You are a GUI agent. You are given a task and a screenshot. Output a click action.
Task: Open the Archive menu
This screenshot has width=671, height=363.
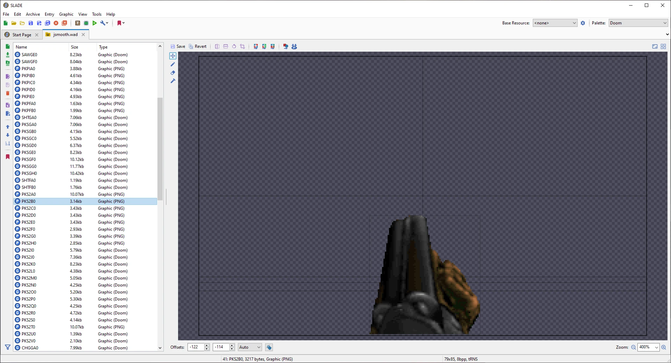pos(33,14)
